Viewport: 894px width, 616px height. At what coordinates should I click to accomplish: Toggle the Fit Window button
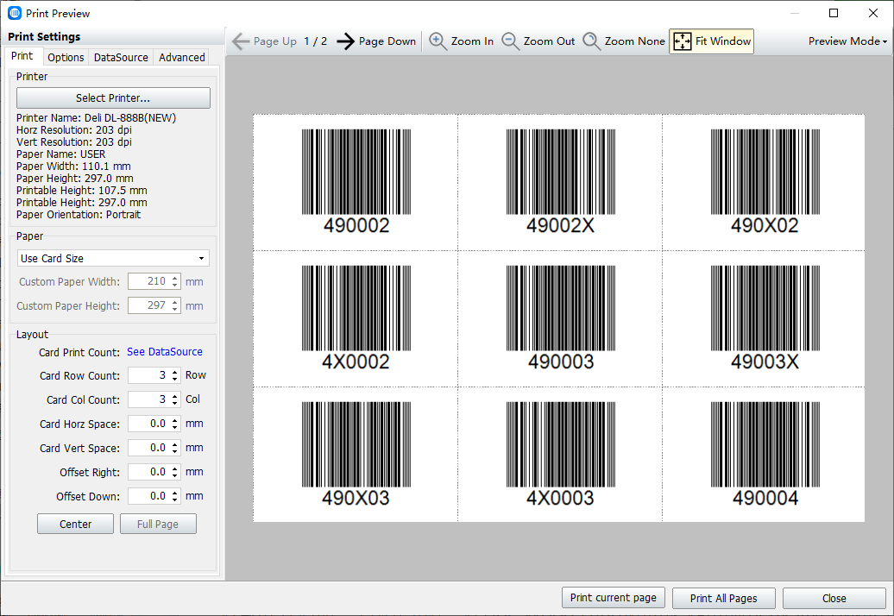712,41
